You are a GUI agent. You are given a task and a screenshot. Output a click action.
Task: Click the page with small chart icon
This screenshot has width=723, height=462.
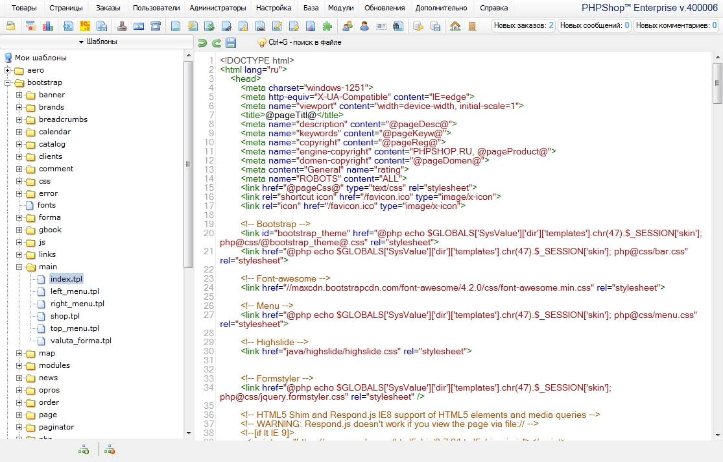(x=311, y=27)
